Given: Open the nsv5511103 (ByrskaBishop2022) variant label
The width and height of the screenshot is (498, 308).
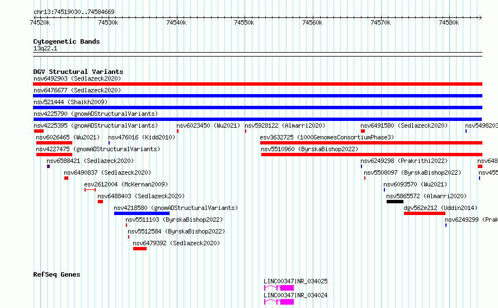Looking at the screenshot, I should click(174, 220).
